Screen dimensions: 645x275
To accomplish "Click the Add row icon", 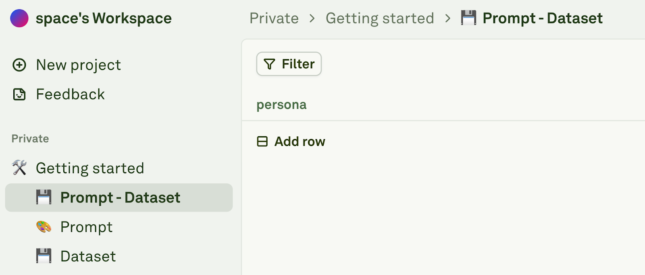I will 262,142.
